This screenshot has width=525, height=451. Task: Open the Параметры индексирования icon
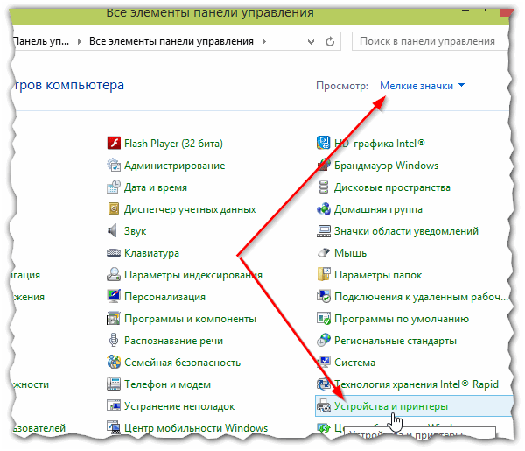pos(114,275)
